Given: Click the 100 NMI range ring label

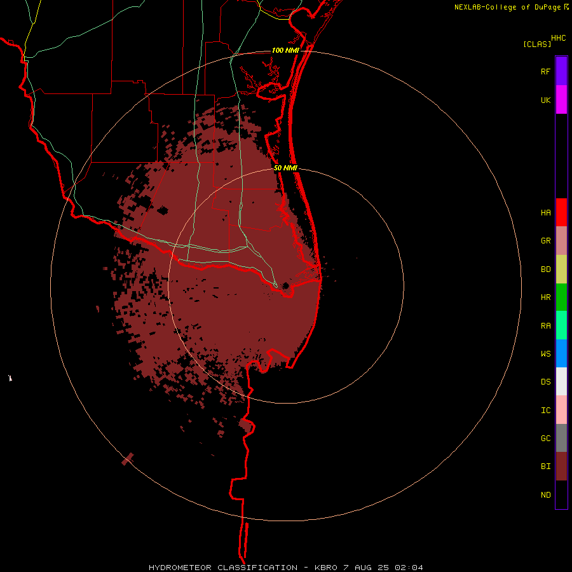Looking at the screenshot, I should click(x=285, y=50).
